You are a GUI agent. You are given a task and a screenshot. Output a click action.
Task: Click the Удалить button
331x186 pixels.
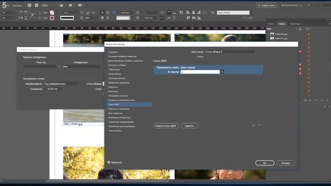pos(189,126)
